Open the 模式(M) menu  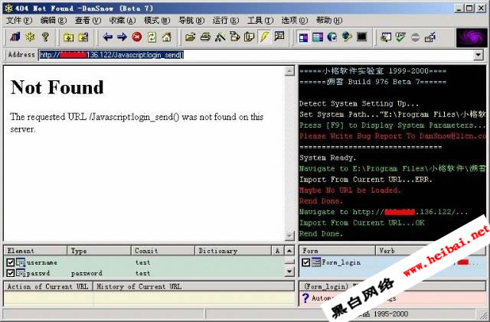pyautogui.click(x=157, y=21)
